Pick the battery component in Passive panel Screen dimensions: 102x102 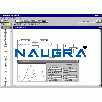6,33
